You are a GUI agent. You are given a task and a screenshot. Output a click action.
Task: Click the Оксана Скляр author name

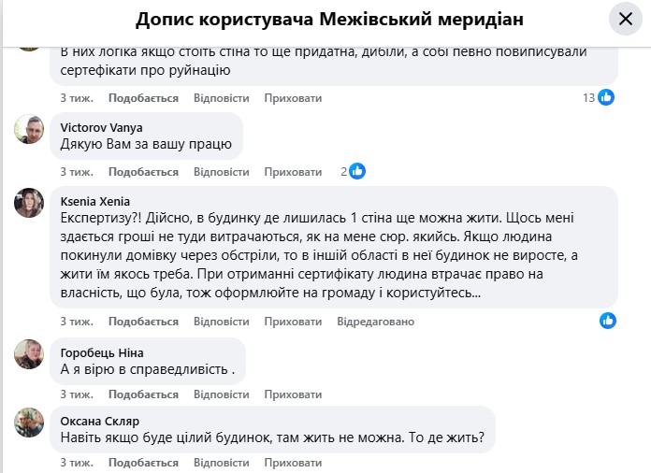click(x=100, y=420)
